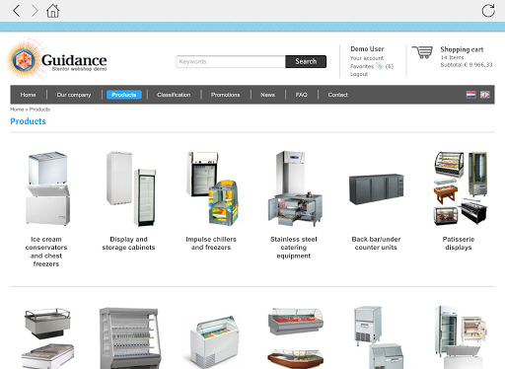Focus the Keywords search field

coord(231,61)
